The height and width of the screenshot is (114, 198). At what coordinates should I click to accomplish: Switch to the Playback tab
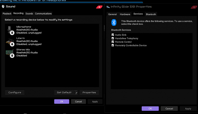(x=7, y=14)
